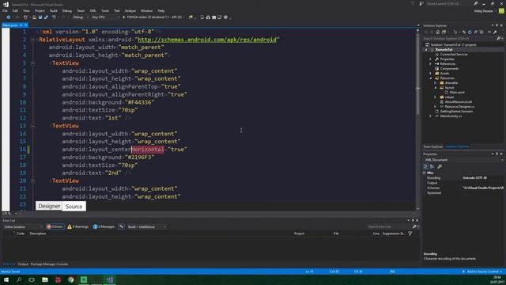The width and height of the screenshot is (506, 285).
Task: Open the Tools menu
Action: pos(105,10)
